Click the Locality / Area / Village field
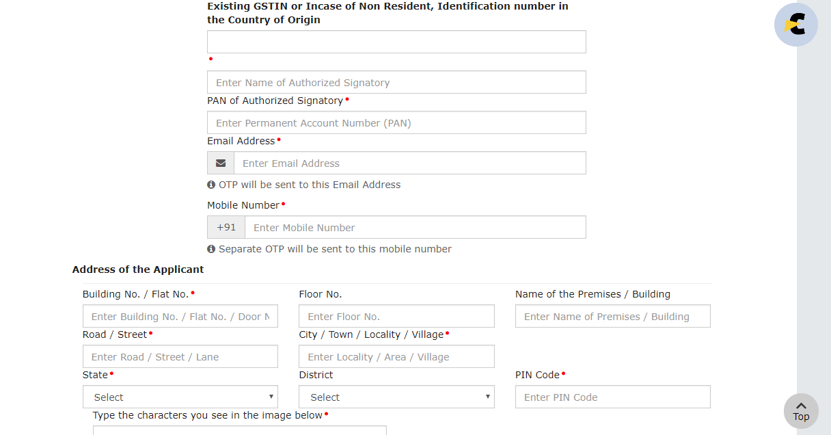 (396, 357)
